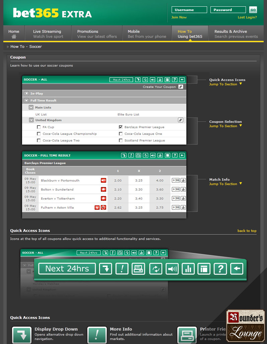Click the enlarged coupon layout icon
Image resolution: width=267 pixels, height=344 pixels.
[x=204, y=269]
